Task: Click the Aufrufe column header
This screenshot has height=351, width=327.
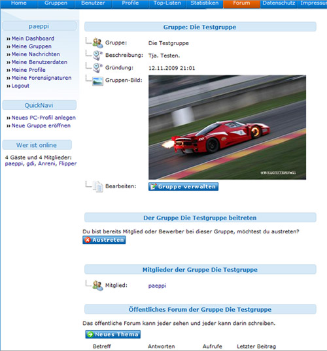Action: (x=213, y=346)
